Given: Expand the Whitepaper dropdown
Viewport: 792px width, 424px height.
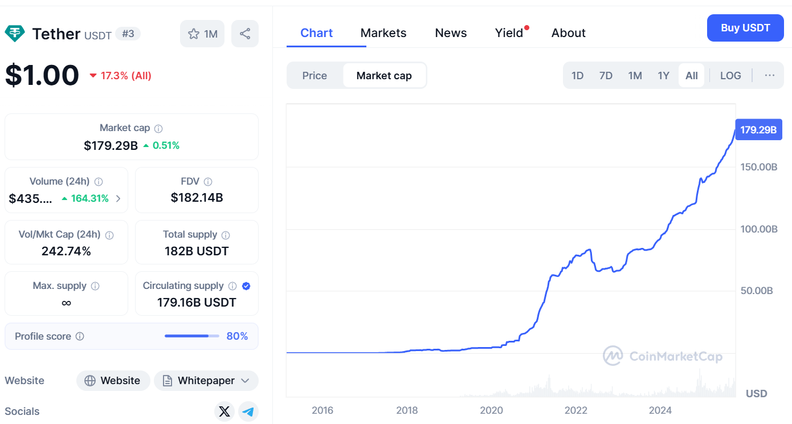Looking at the screenshot, I should [x=246, y=381].
